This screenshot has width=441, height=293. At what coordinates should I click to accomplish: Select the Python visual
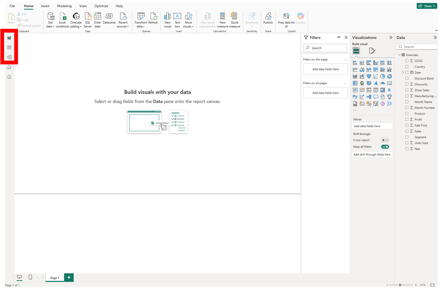[x=355, y=97]
